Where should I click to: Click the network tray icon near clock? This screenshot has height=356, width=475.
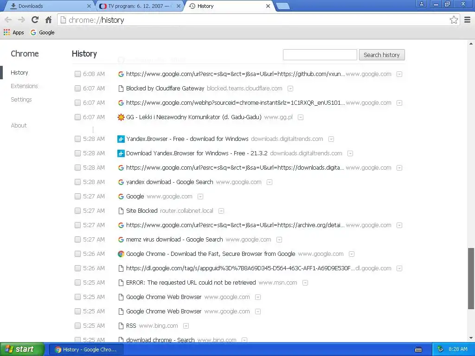pos(440,350)
